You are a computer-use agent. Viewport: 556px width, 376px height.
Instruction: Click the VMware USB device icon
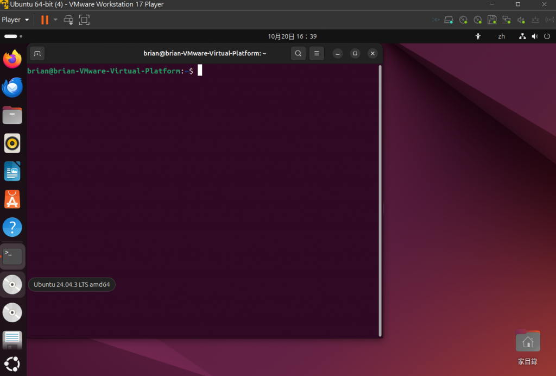[535, 20]
